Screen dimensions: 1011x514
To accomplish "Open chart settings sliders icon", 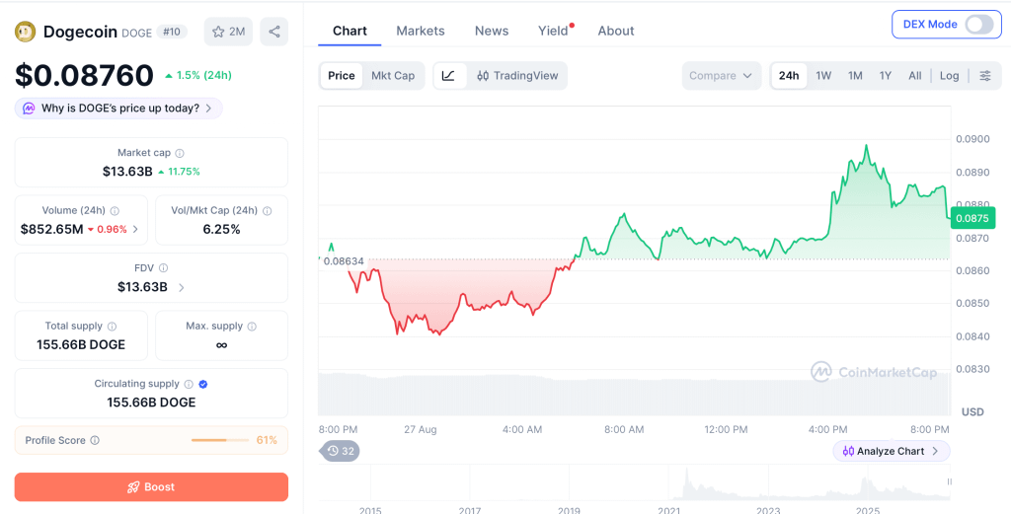I will click(985, 76).
